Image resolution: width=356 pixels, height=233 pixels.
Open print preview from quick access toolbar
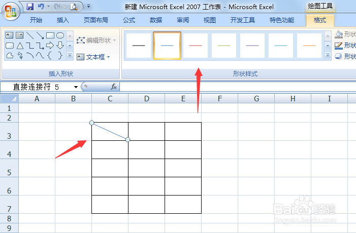[74, 7]
